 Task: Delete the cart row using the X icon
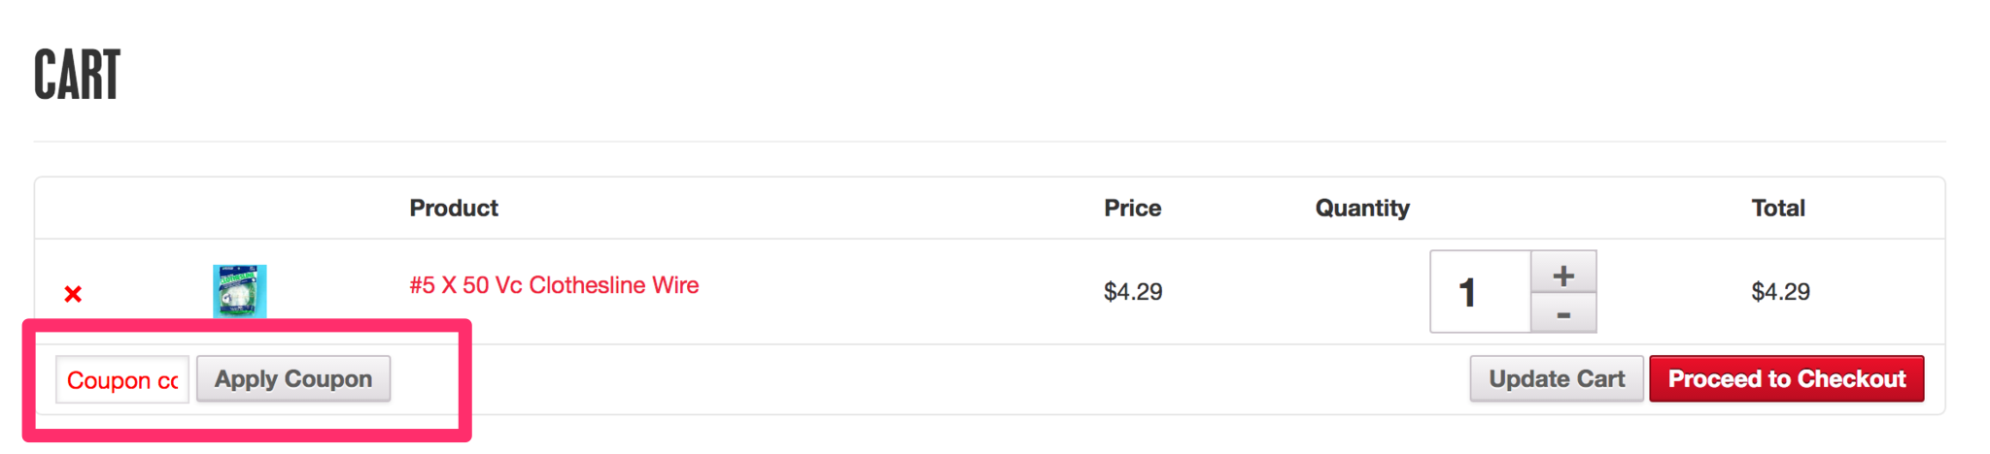73,294
